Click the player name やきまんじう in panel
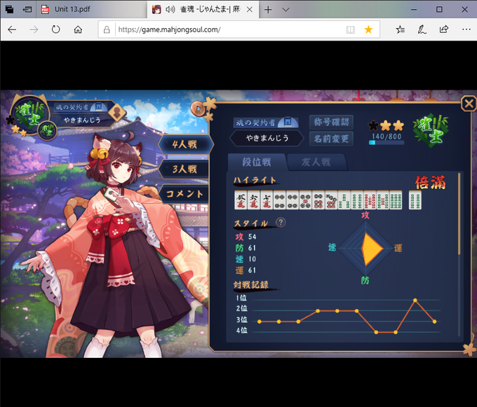Screen dimensions: 477x407 [267, 138]
